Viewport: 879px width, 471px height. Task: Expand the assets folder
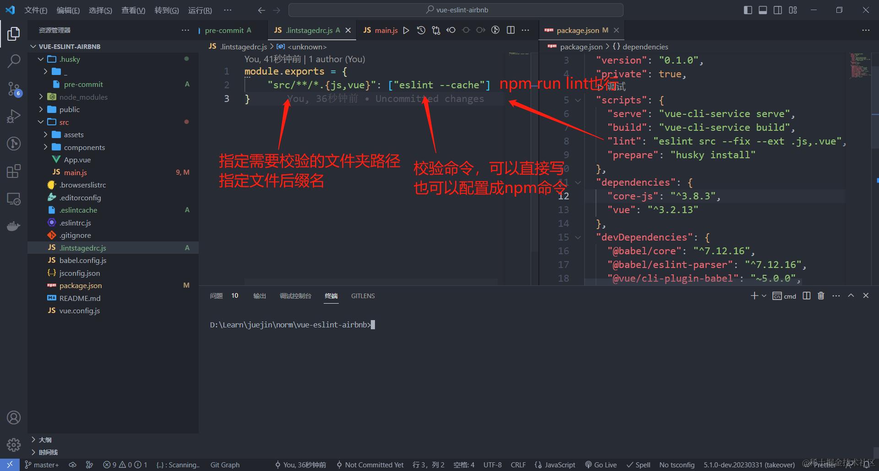[45, 134]
